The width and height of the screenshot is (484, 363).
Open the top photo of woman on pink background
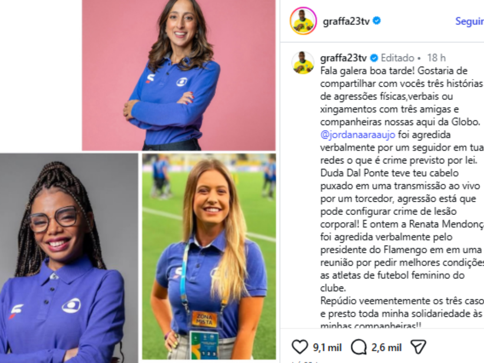(179, 75)
